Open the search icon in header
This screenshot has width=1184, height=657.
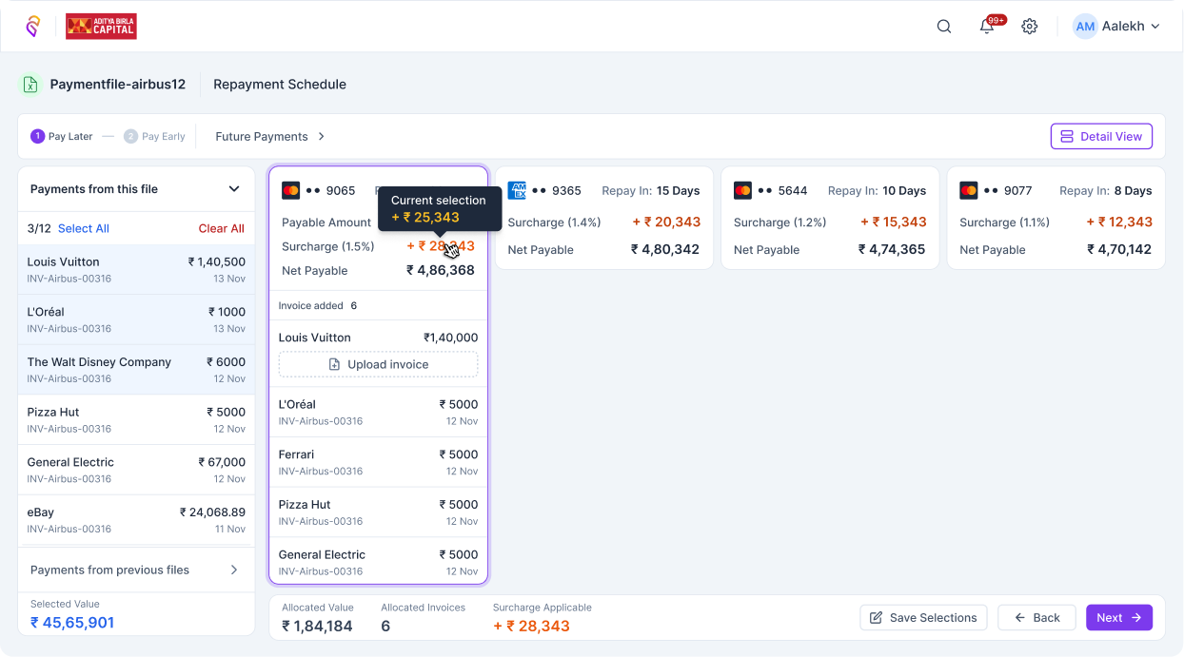pyautogui.click(x=944, y=27)
